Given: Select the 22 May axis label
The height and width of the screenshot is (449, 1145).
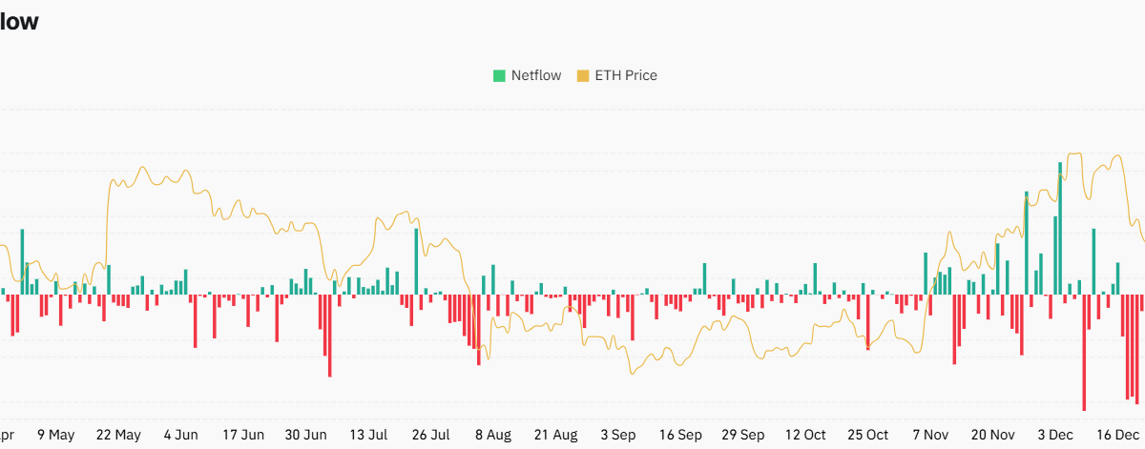Looking at the screenshot, I should tap(118, 435).
